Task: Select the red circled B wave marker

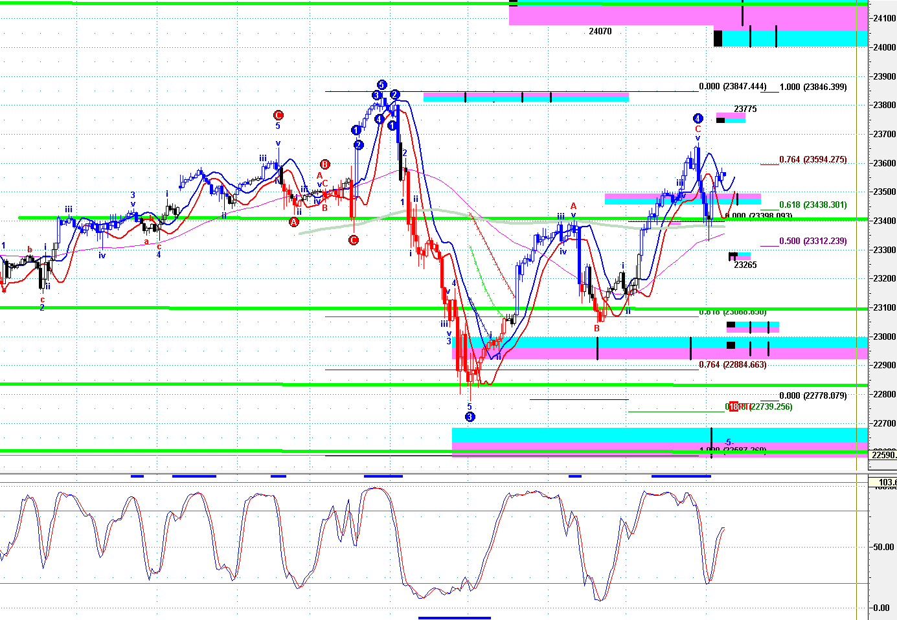Action: (x=325, y=164)
